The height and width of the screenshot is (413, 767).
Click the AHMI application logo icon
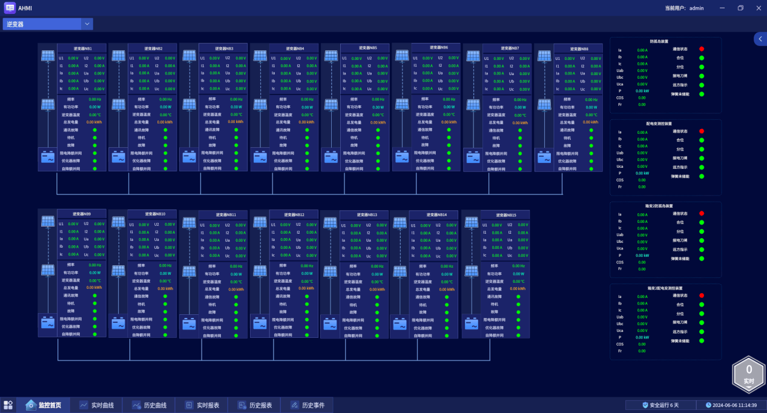10,8
